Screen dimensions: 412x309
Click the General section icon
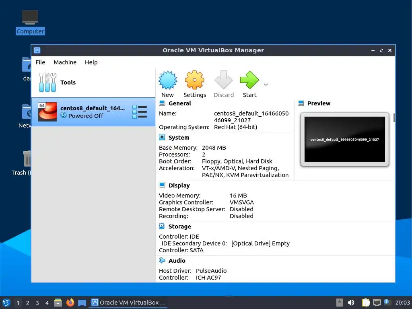[x=162, y=103]
